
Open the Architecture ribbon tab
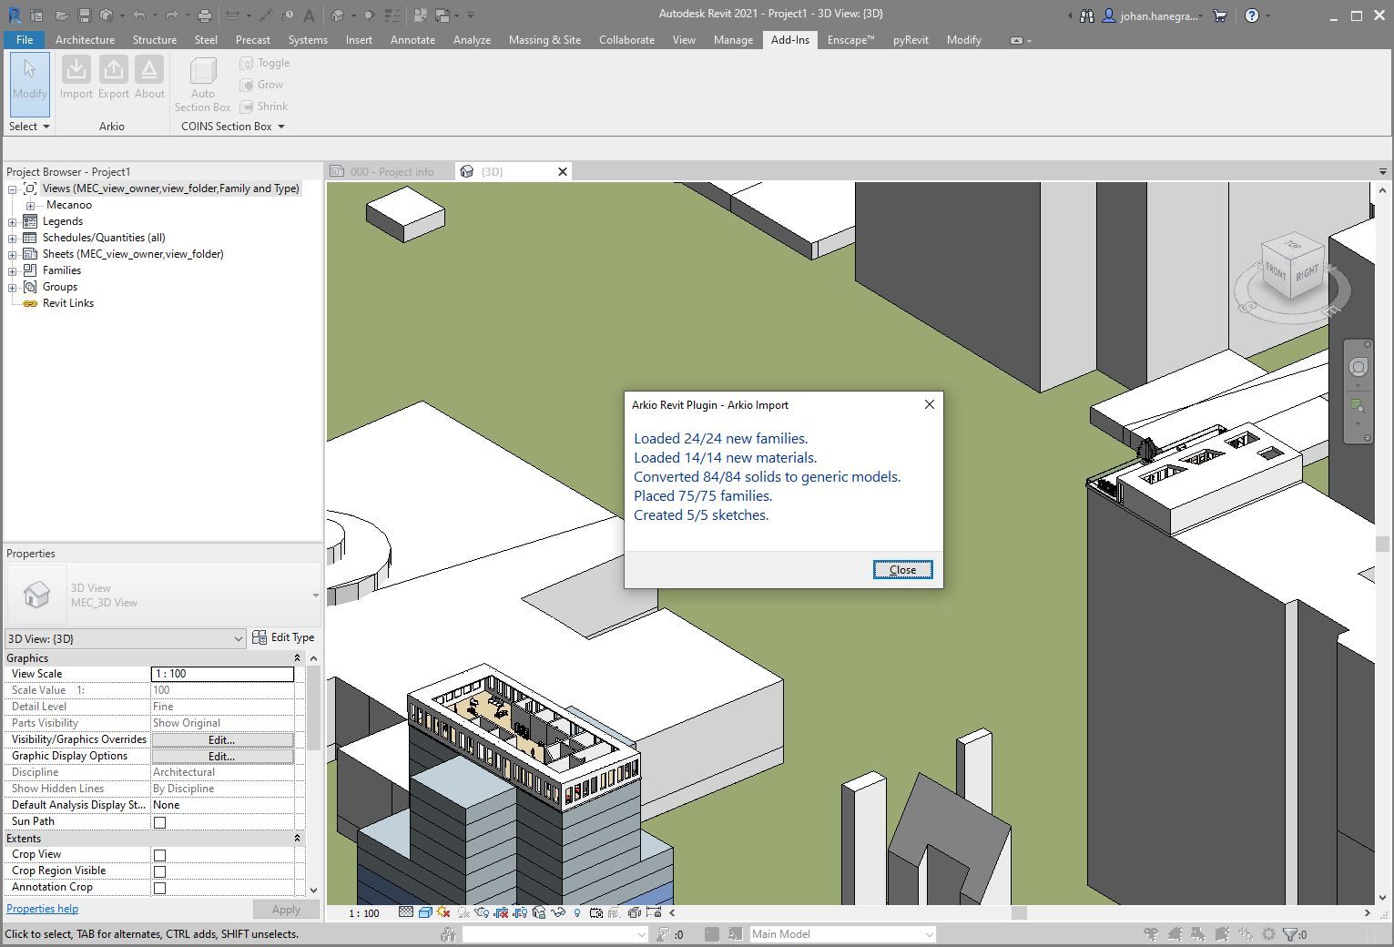point(85,40)
